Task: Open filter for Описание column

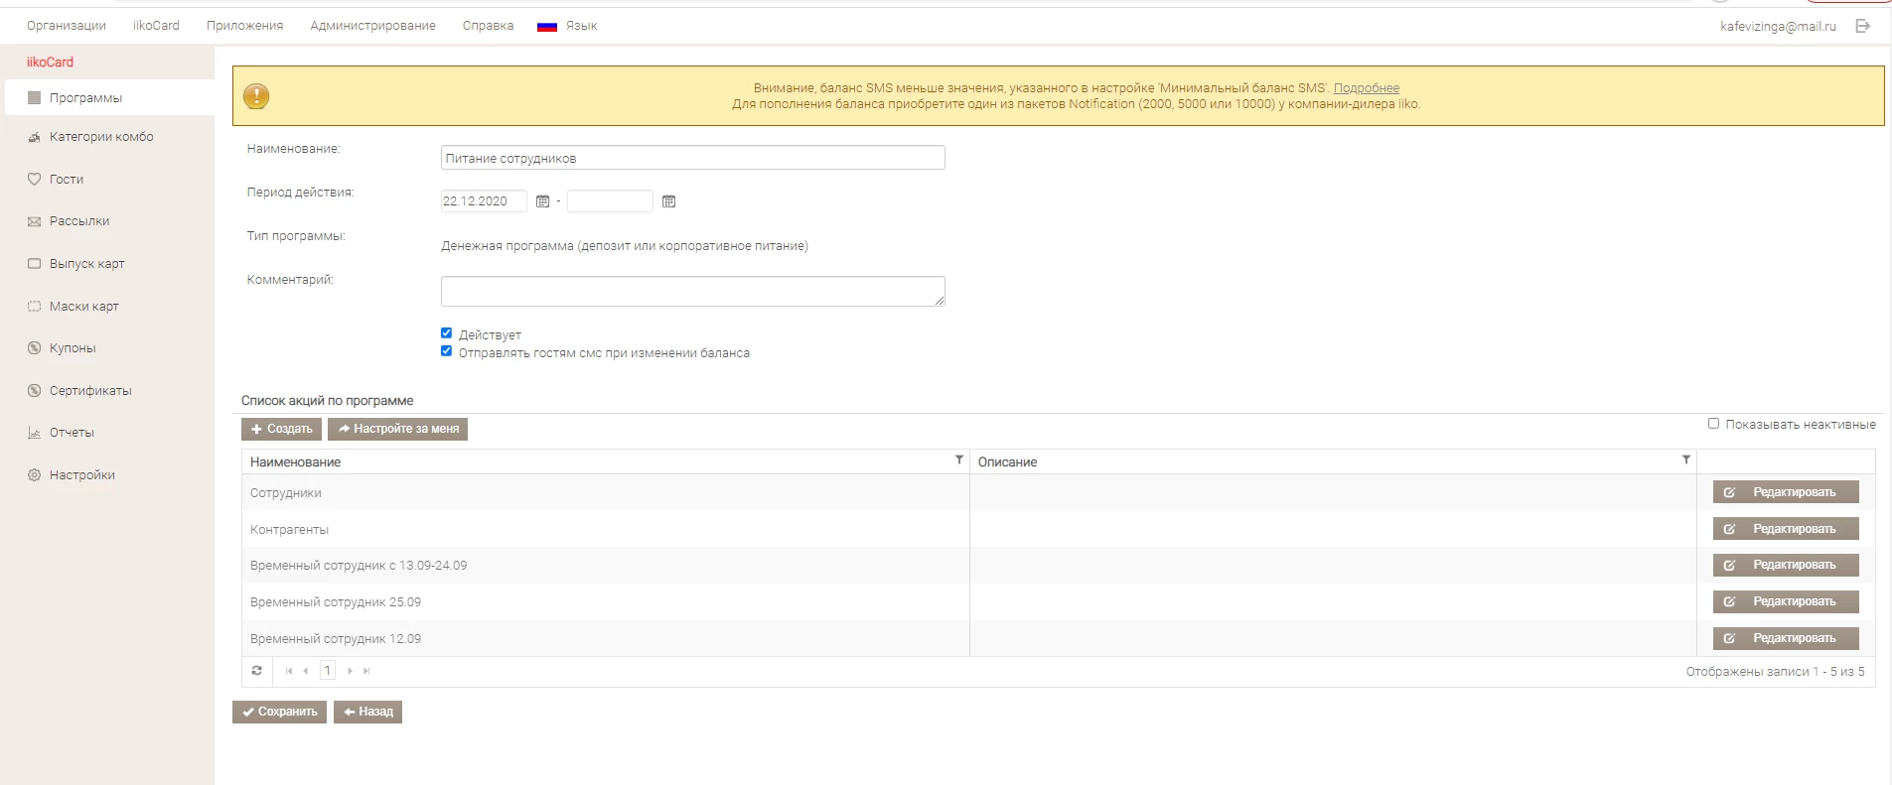Action: click(x=1685, y=460)
